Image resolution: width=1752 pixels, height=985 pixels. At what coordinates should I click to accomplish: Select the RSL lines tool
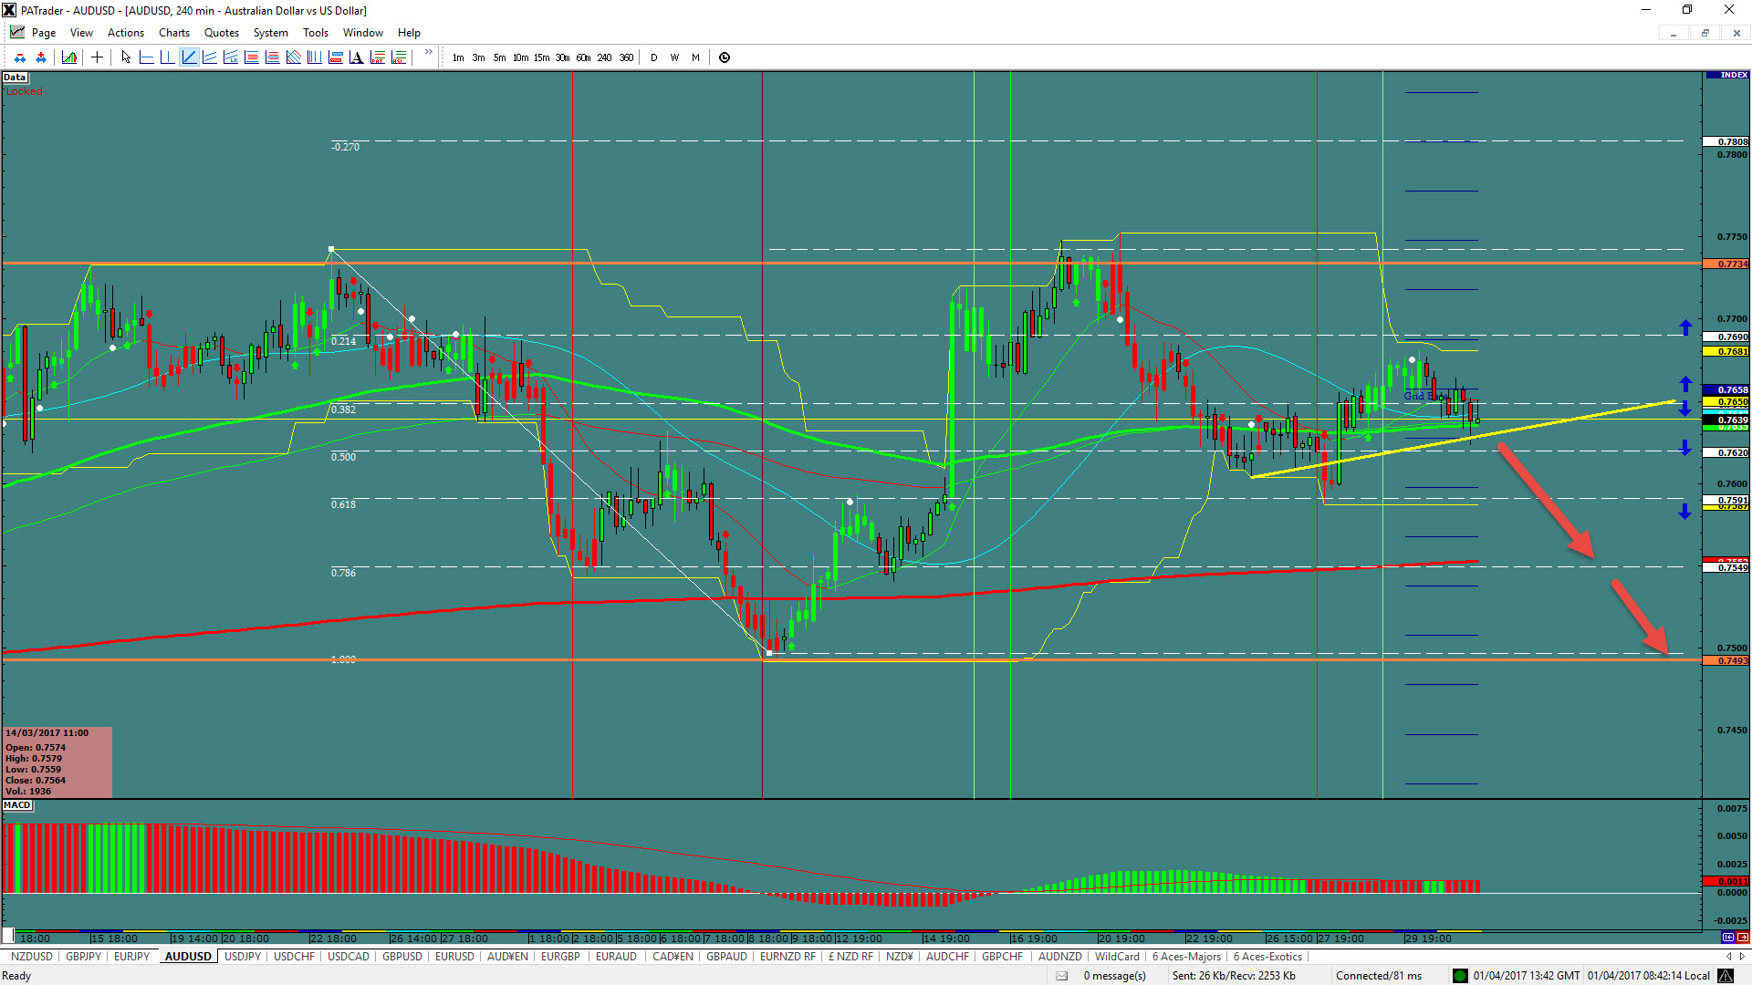click(x=399, y=57)
